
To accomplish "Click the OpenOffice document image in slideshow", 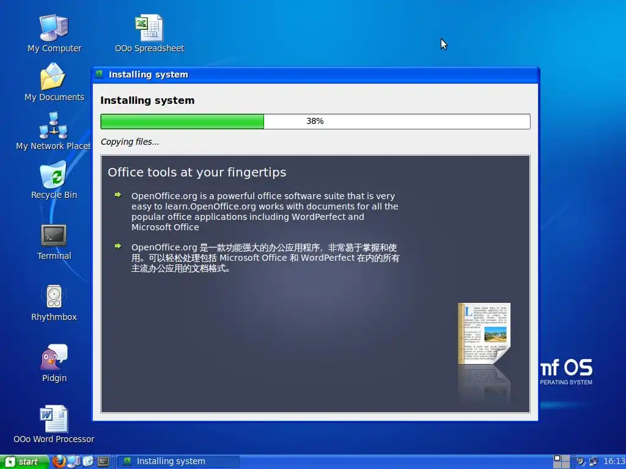I will coord(484,333).
